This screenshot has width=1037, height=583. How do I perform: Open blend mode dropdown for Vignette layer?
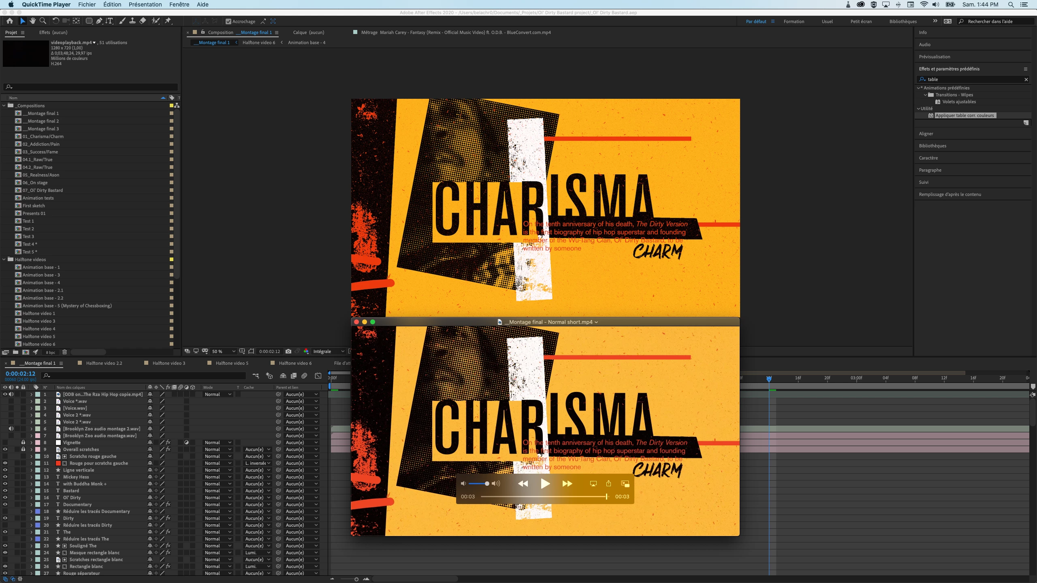point(218,443)
